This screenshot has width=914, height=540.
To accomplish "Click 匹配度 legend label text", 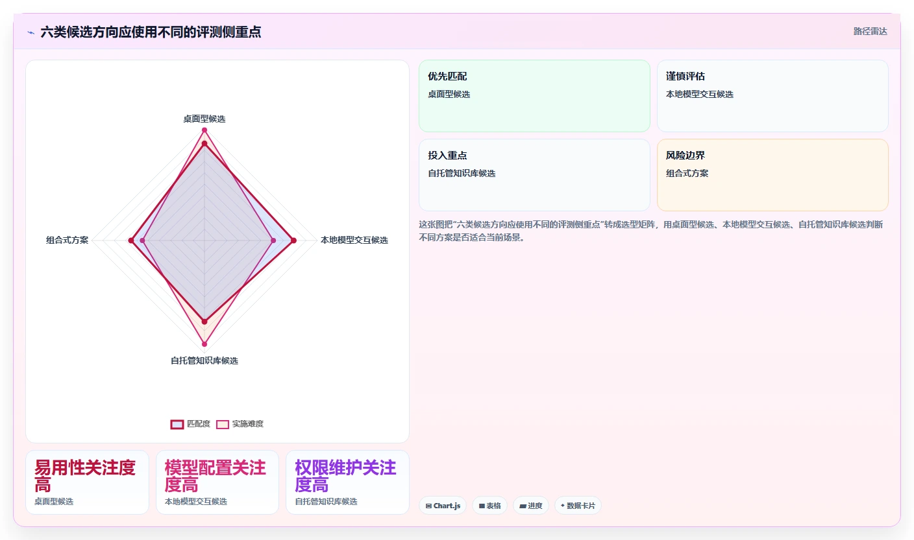I will (199, 424).
